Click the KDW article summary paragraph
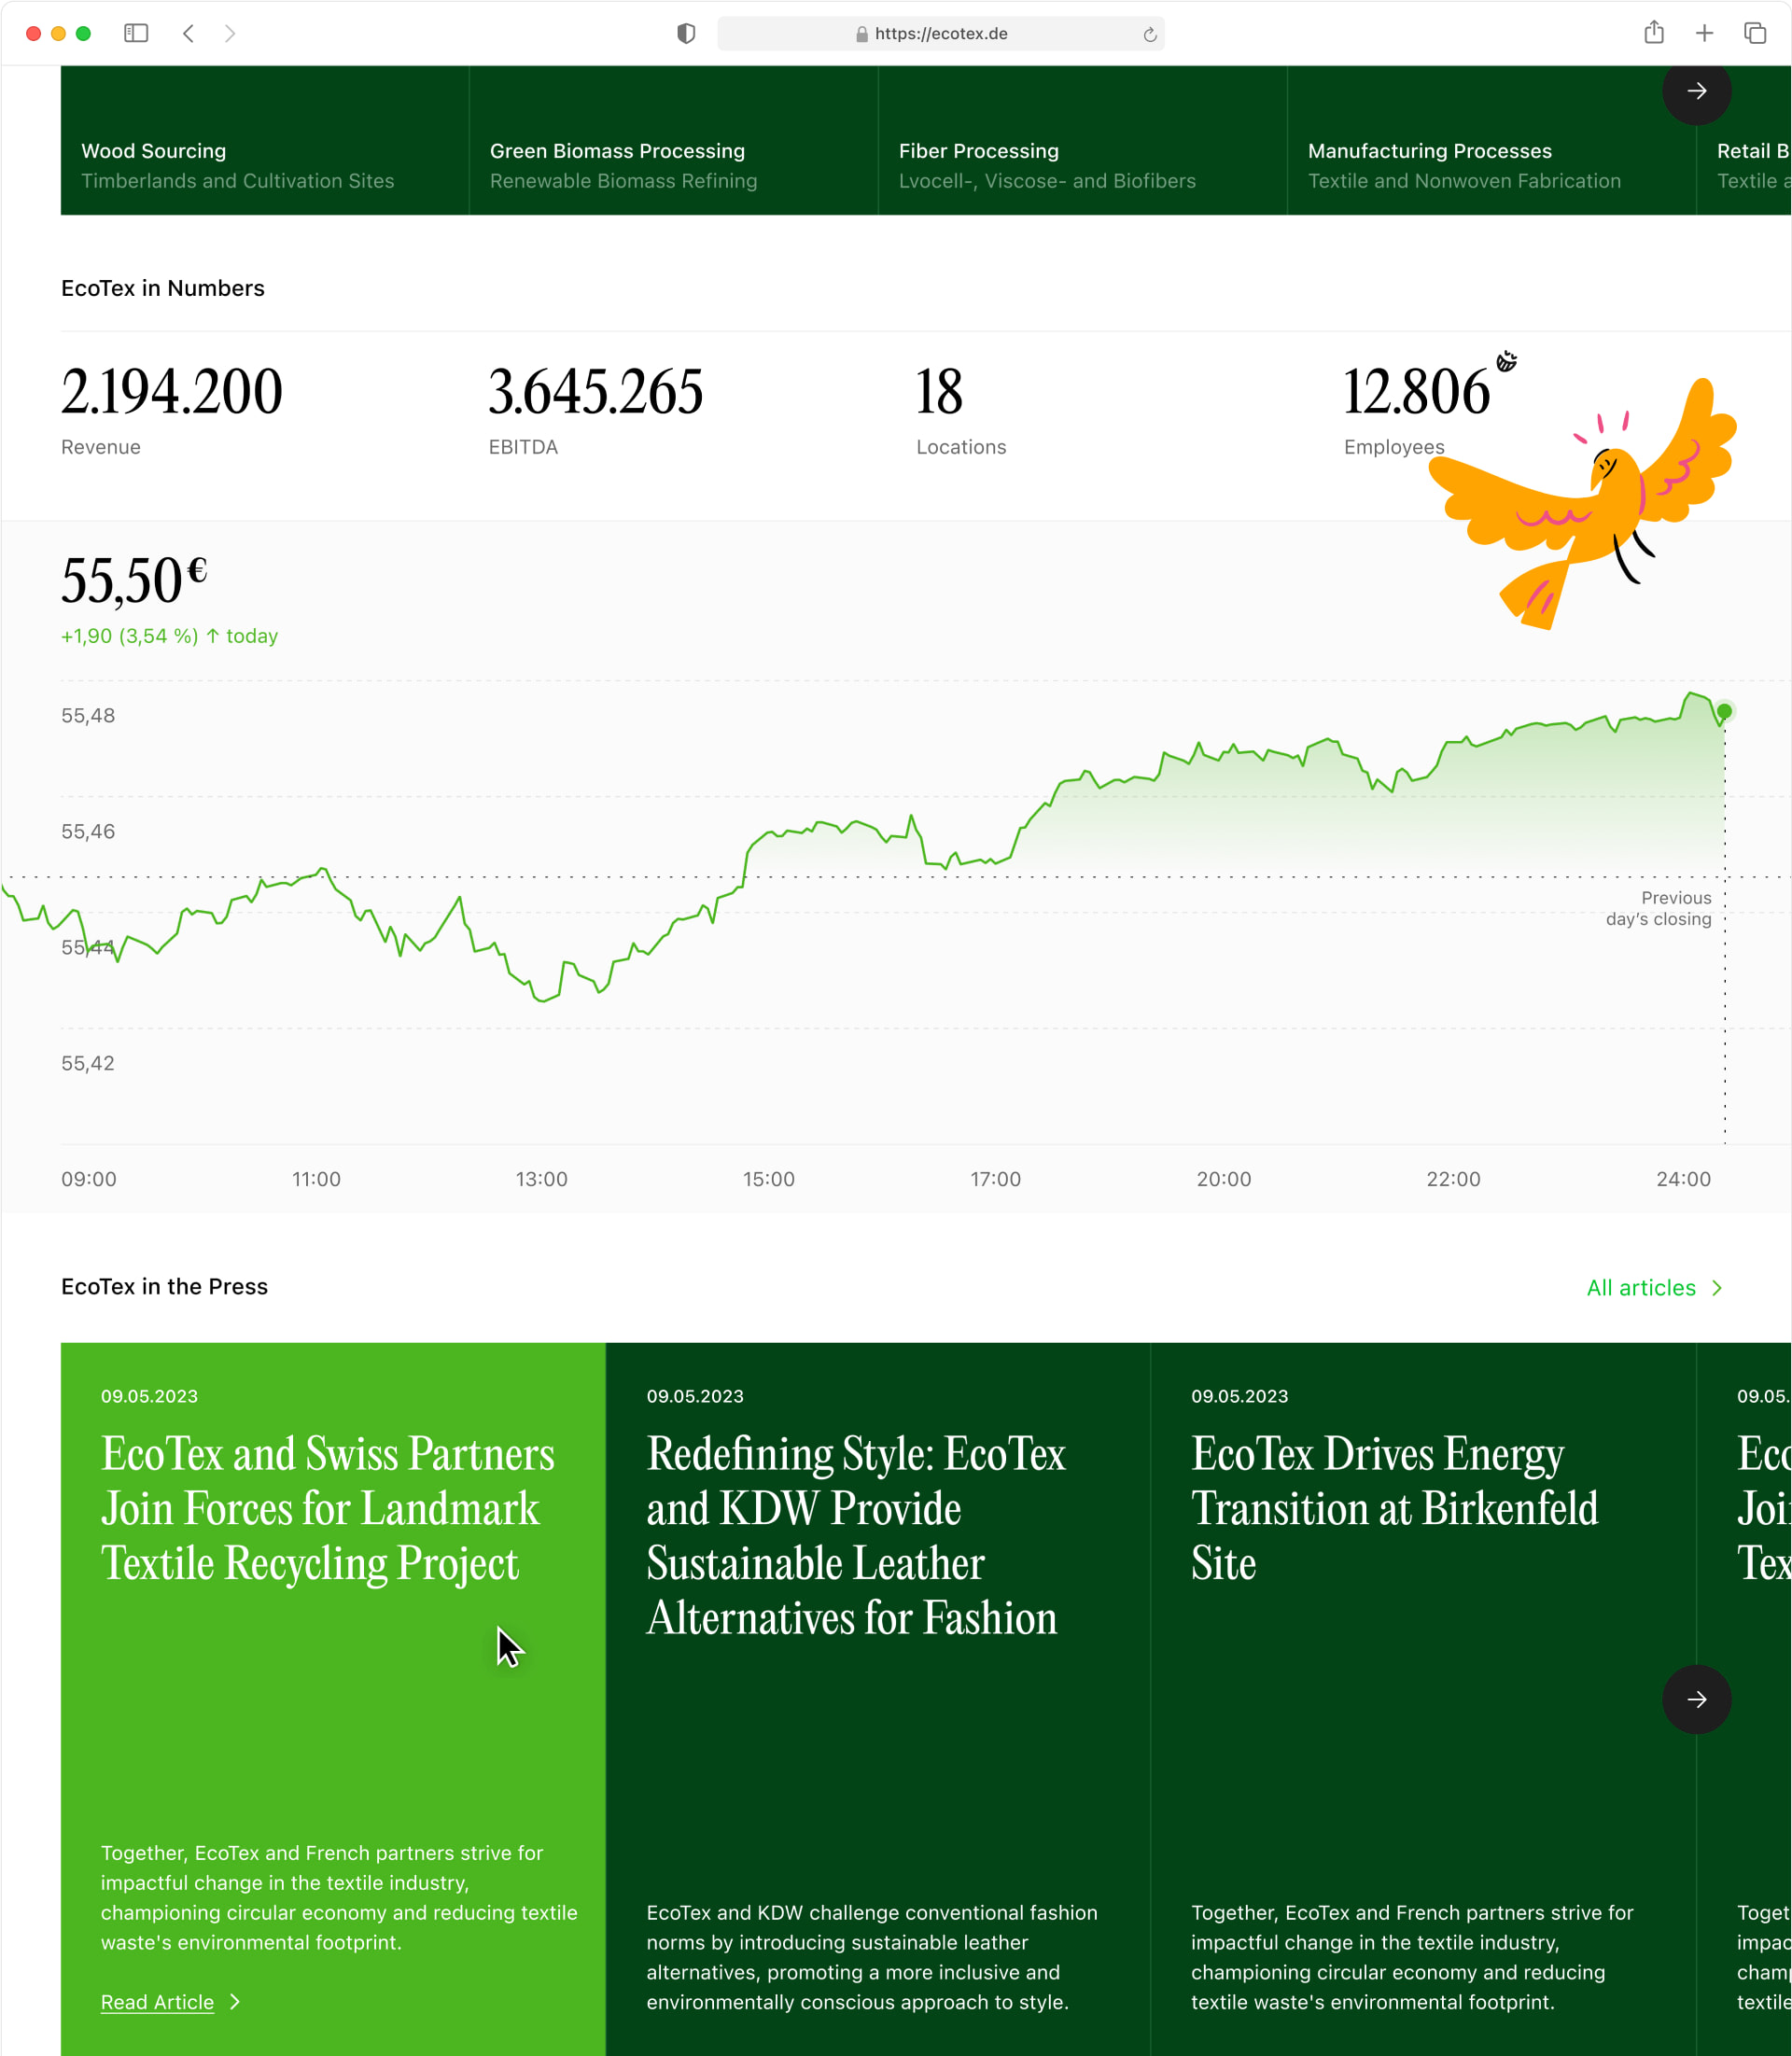 [872, 1957]
